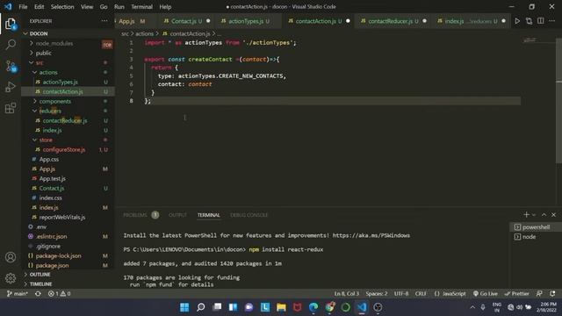Viewport: 562px width, 316px height.
Task: Open the feedback icon in status bar
Action: 539,293
